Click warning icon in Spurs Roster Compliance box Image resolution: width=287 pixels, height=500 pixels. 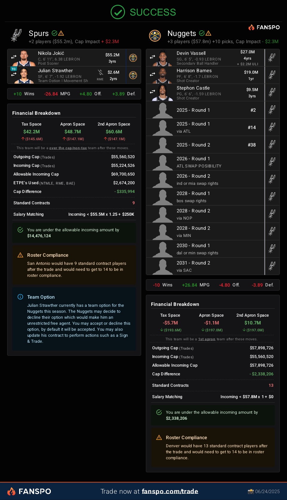20,255
